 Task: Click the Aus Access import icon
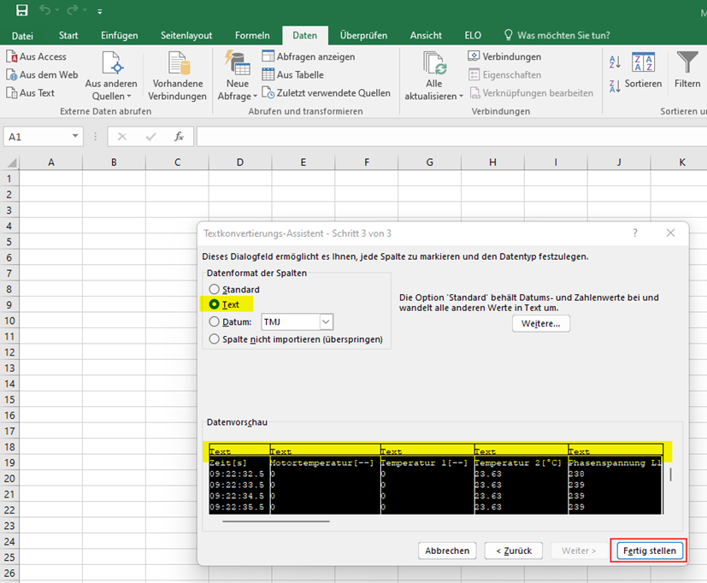(x=12, y=56)
